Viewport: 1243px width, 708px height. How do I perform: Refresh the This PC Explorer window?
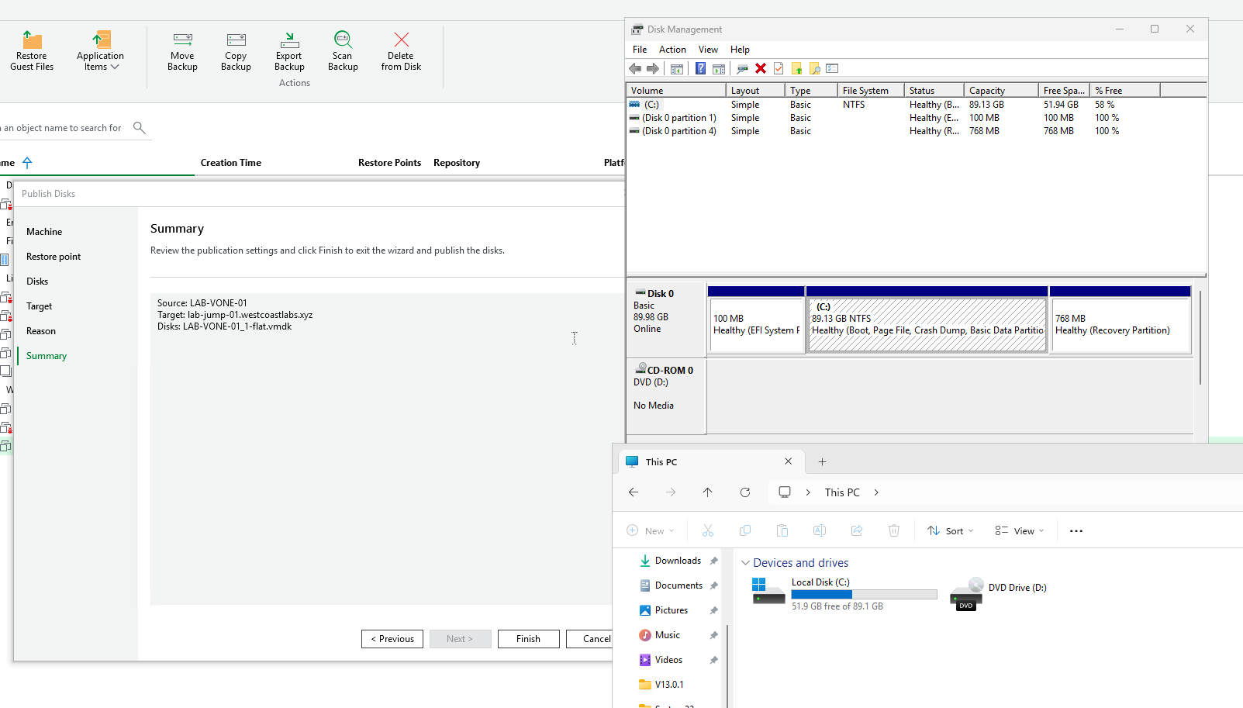pos(745,492)
